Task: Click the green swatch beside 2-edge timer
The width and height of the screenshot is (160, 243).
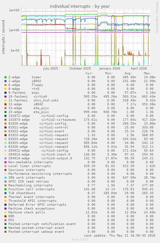Action: [5, 77]
